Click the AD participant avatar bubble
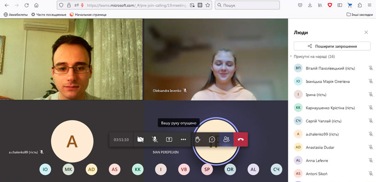This screenshot has height=182, width=376. (91, 169)
